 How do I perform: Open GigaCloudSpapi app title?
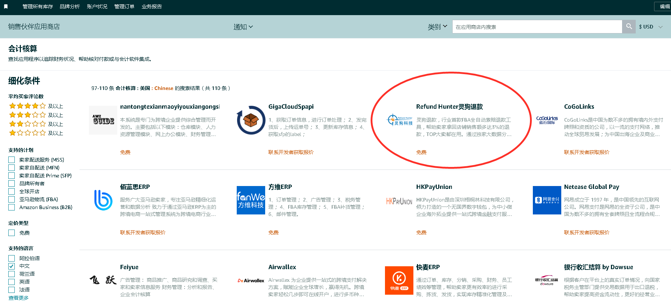pyautogui.click(x=291, y=107)
